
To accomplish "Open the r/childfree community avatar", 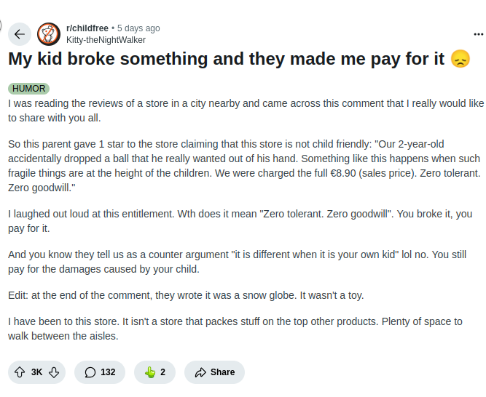I will pyautogui.click(x=49, y=33).
